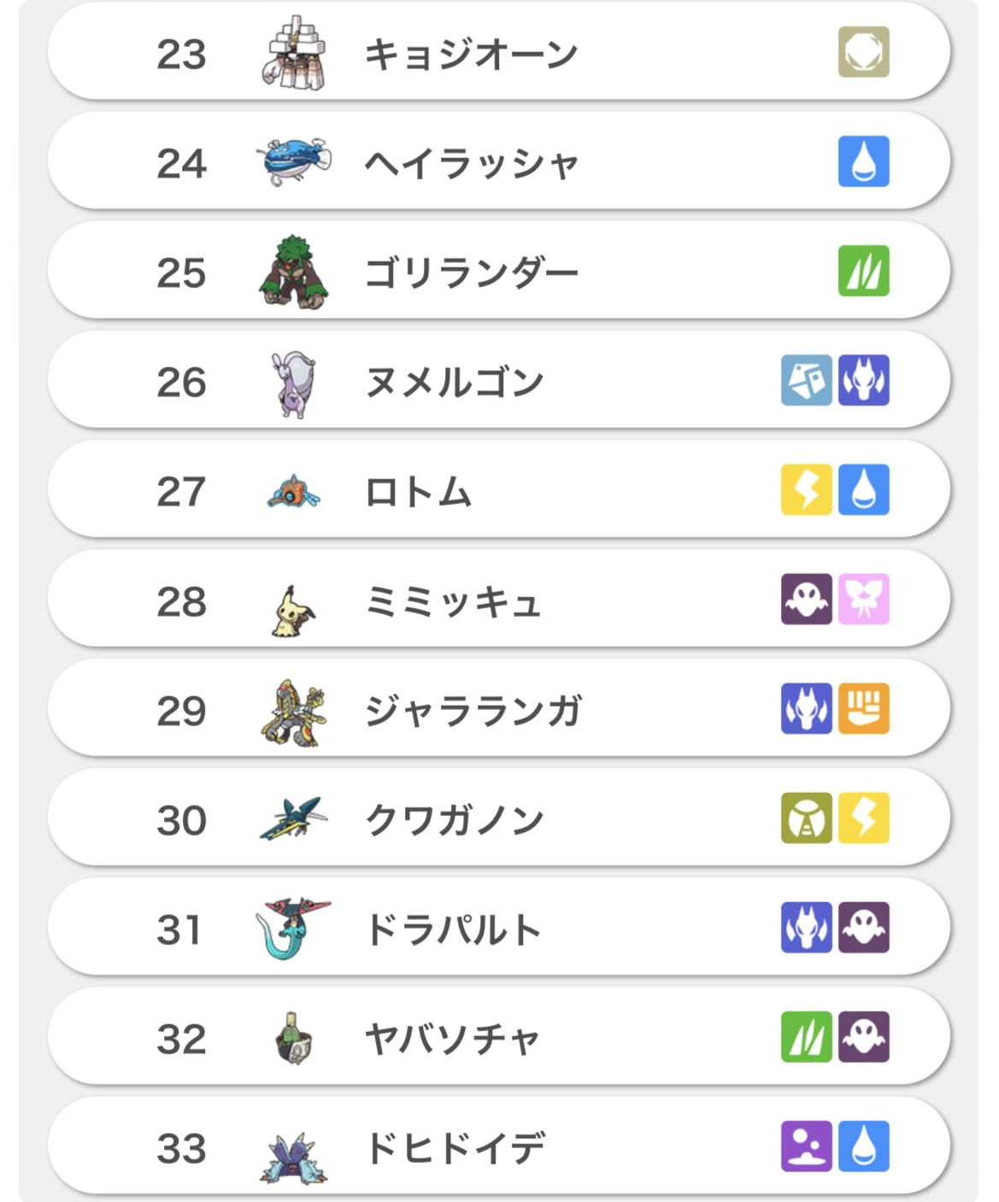Image resolution: width=999 pixels, height=1202 pixels.
Task: Click the ドラパルト sprite thumbnail
Action: click(x=293, y=928)
